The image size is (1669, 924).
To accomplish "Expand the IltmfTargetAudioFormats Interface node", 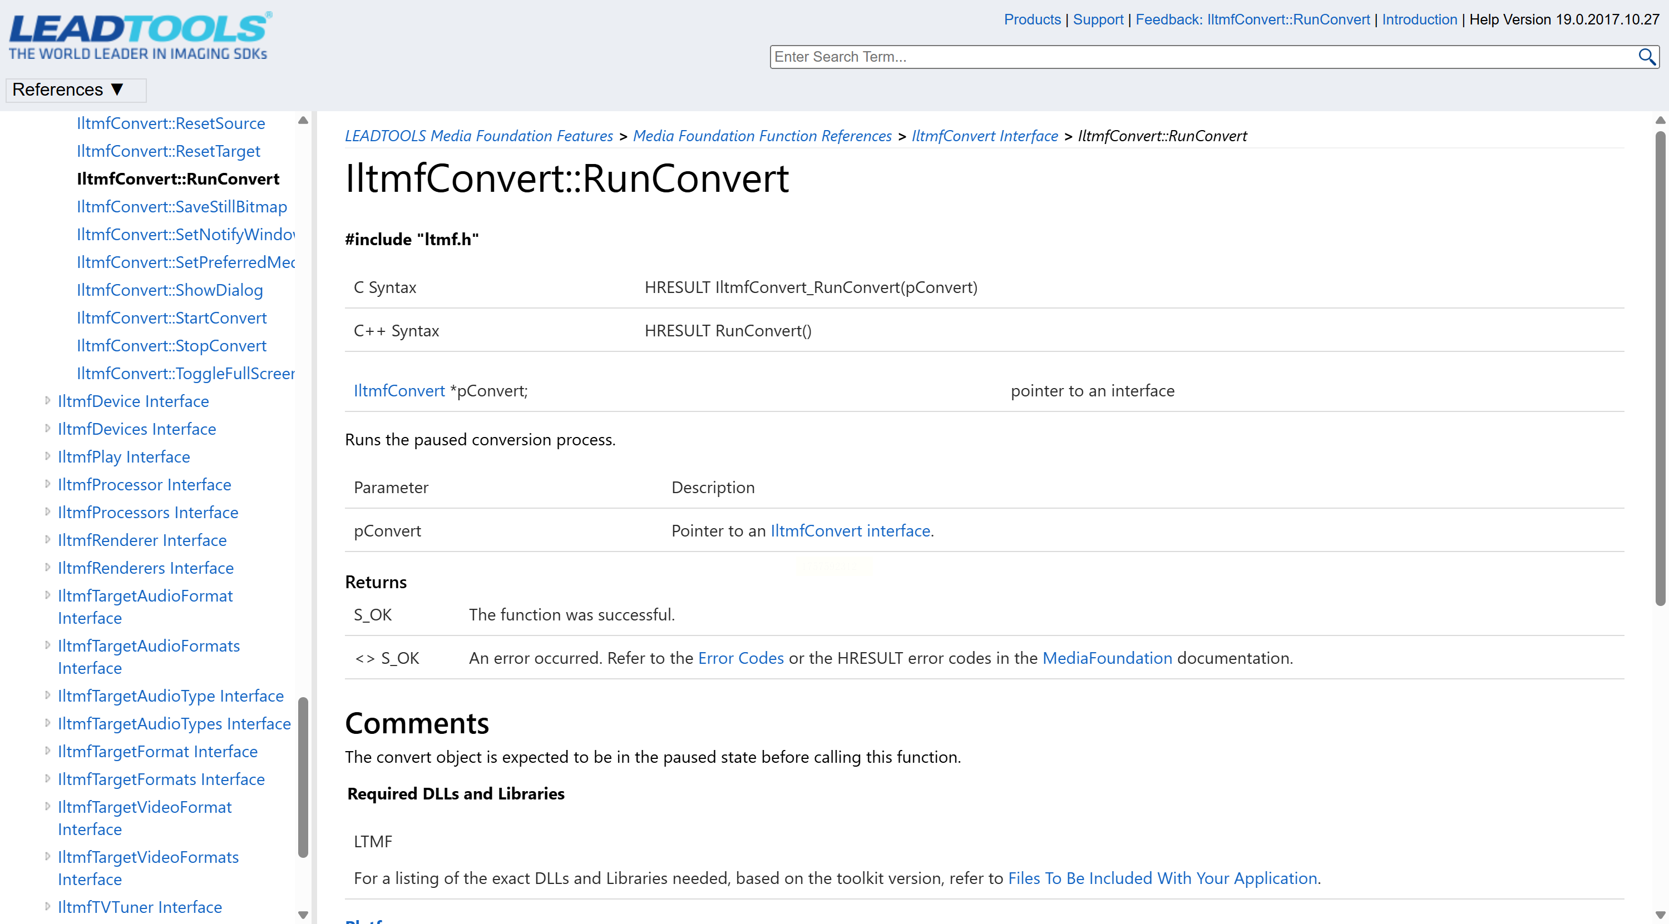I will tap(47, 645).
